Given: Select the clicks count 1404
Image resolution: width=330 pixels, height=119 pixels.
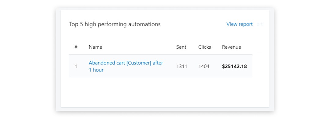Looking at the screenshot, I should (204, 67).
